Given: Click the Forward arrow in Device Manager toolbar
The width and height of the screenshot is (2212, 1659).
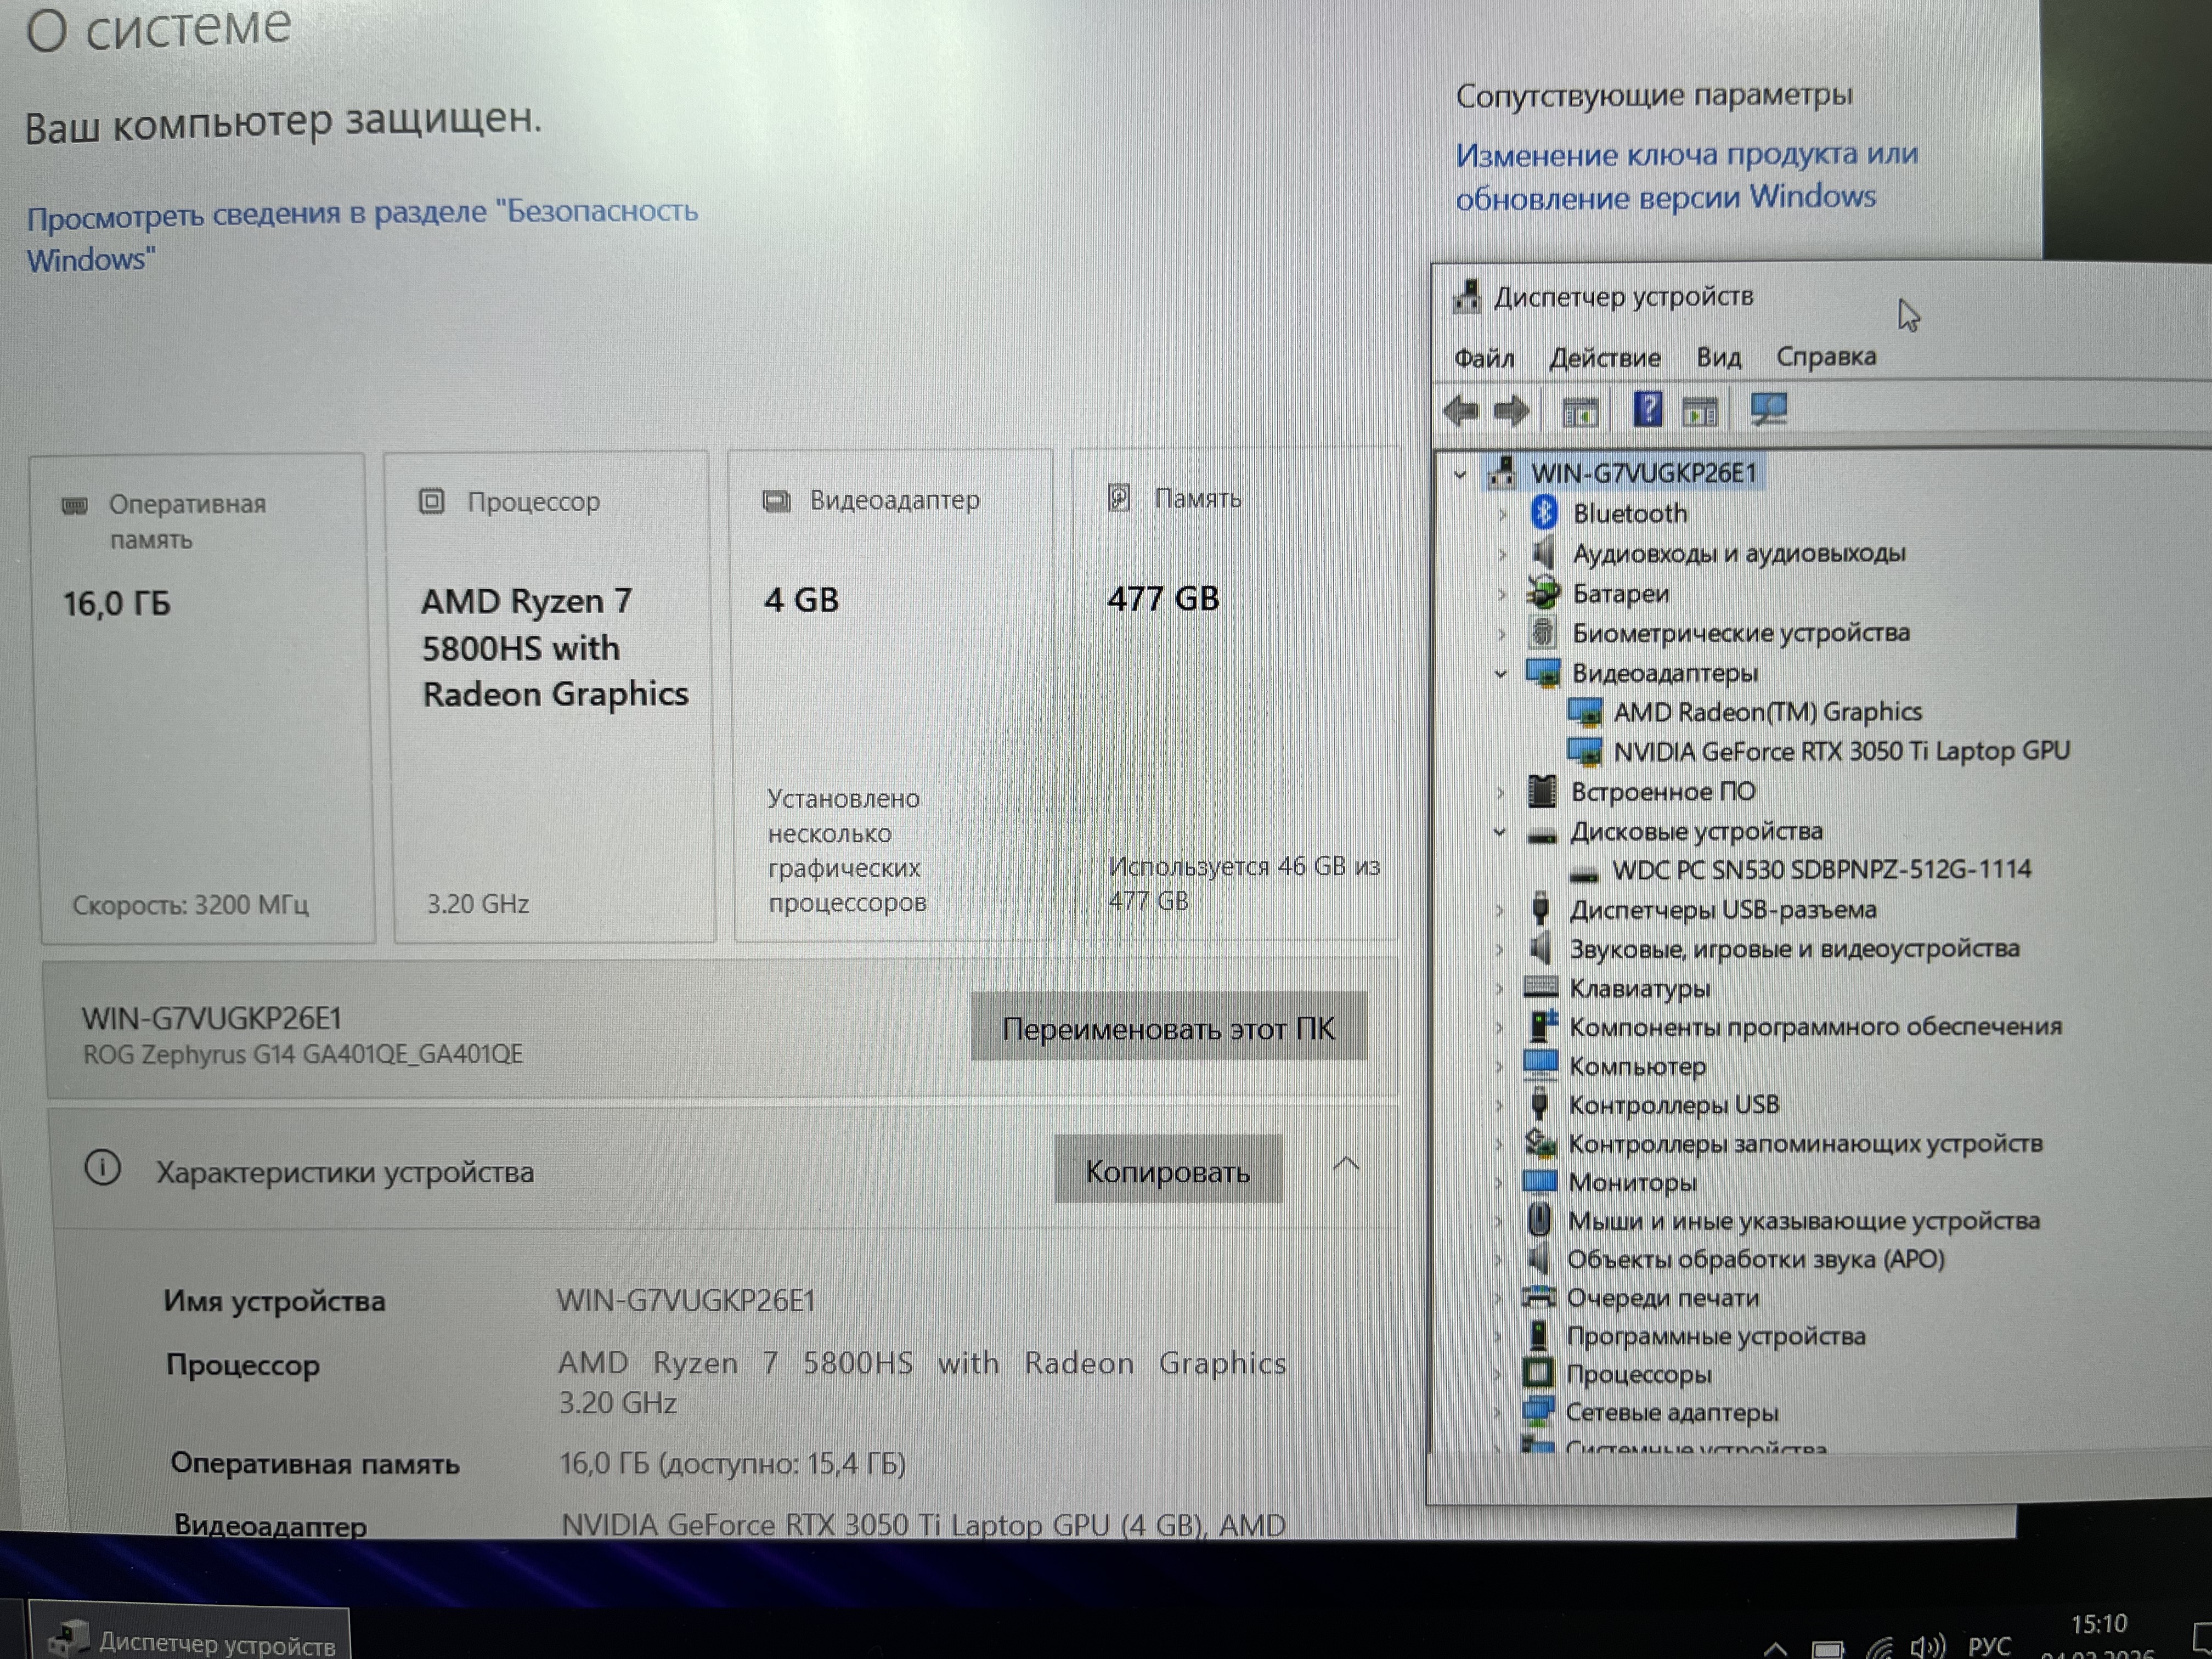Looking at the screenshot, I should tap(1511, 410).
